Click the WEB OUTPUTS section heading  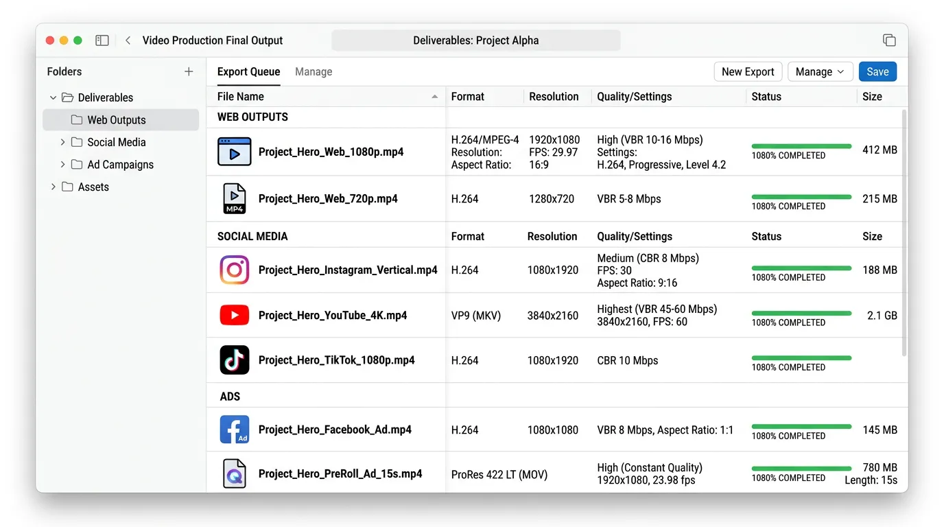point(252,117)
